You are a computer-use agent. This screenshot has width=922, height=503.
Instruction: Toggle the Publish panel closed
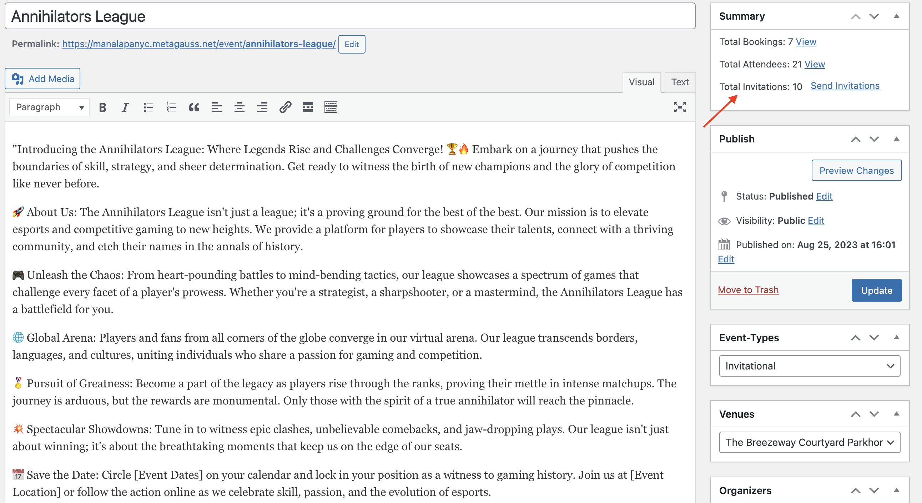[896, 139]
